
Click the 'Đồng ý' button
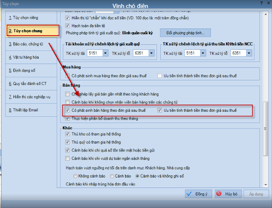pyautogui.click(x=198, y=194)
